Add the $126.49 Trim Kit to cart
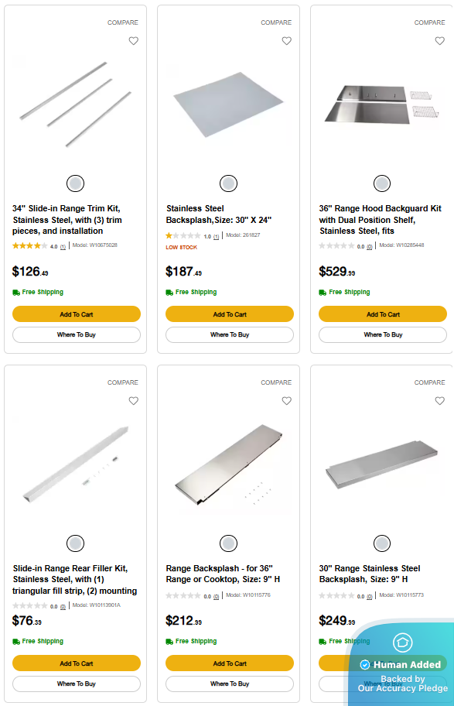The height and width of the screenshot is (706, 454). tap(77, 314)
